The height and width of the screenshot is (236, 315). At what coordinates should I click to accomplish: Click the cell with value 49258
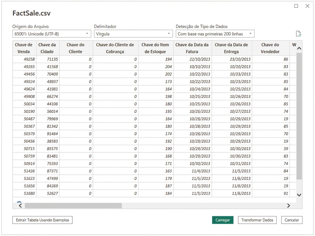click(x=29, y=59)
